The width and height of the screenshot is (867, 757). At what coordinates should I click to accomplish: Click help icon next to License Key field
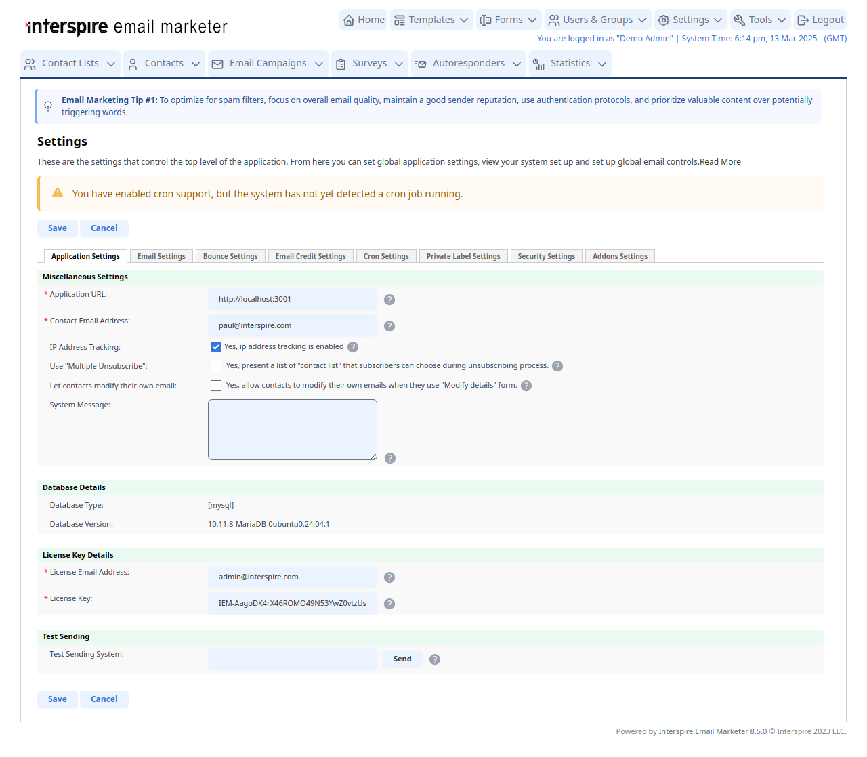coord(389,604)
